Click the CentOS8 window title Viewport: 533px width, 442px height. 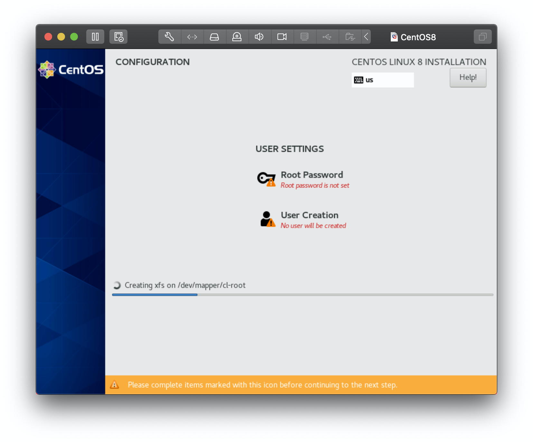tap(418, 37)
